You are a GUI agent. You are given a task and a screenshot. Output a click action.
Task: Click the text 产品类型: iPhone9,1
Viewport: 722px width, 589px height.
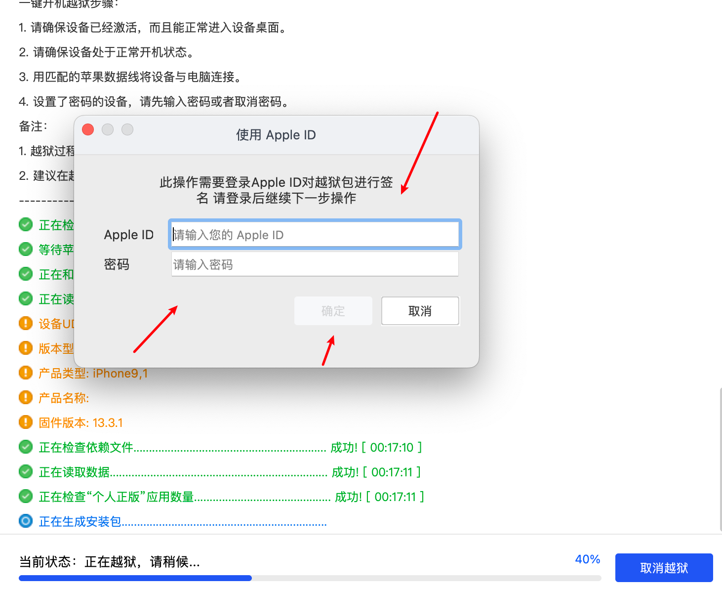93,373
